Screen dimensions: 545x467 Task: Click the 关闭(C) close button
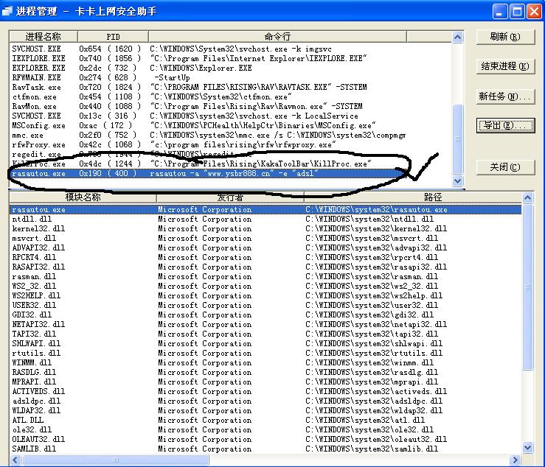pos(505,167)
